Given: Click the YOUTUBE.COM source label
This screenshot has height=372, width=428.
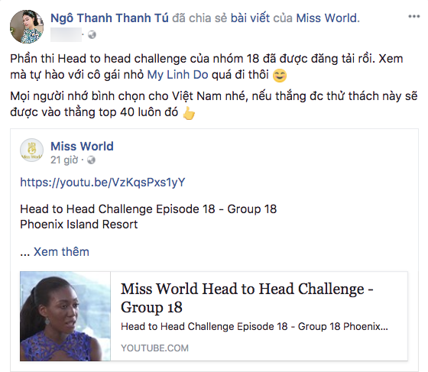Looking at the screenshot, I should tap(154, 348).
